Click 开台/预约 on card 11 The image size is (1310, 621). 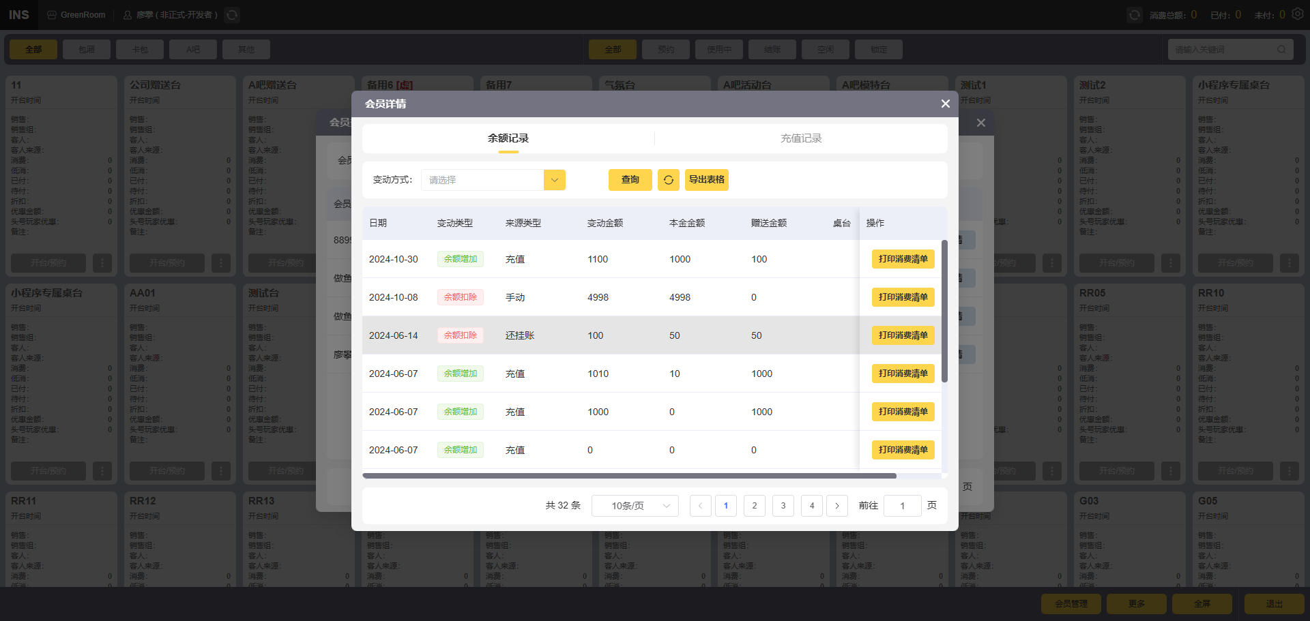[x=48, y=263]
